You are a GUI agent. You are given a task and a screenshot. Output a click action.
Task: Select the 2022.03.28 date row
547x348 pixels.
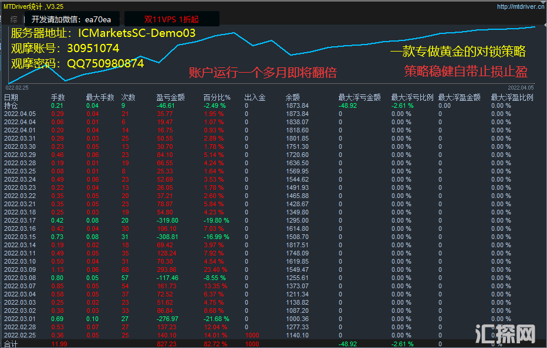click(20, 163)
